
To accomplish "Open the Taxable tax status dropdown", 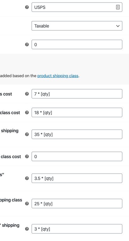I will pyautogui.click(x=77, y=26).
